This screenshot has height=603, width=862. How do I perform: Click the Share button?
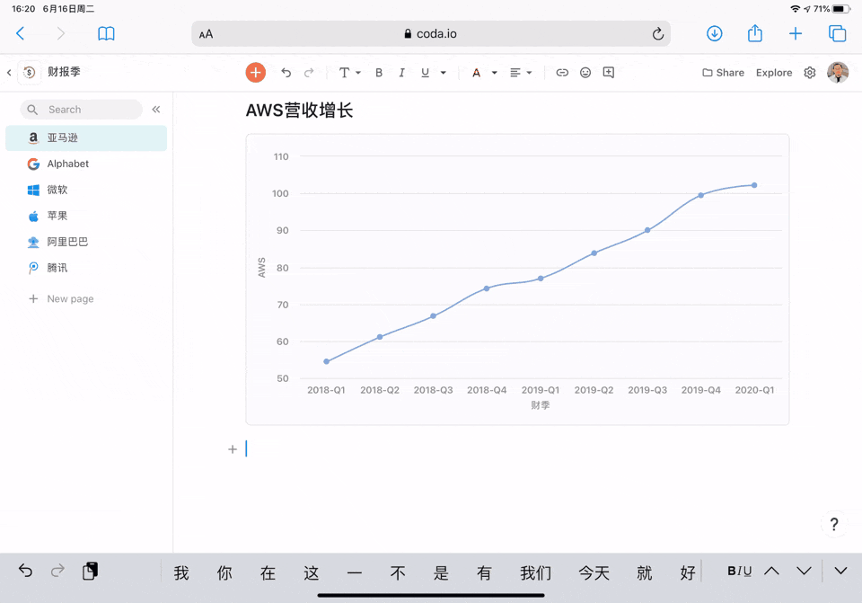[723, 73]
